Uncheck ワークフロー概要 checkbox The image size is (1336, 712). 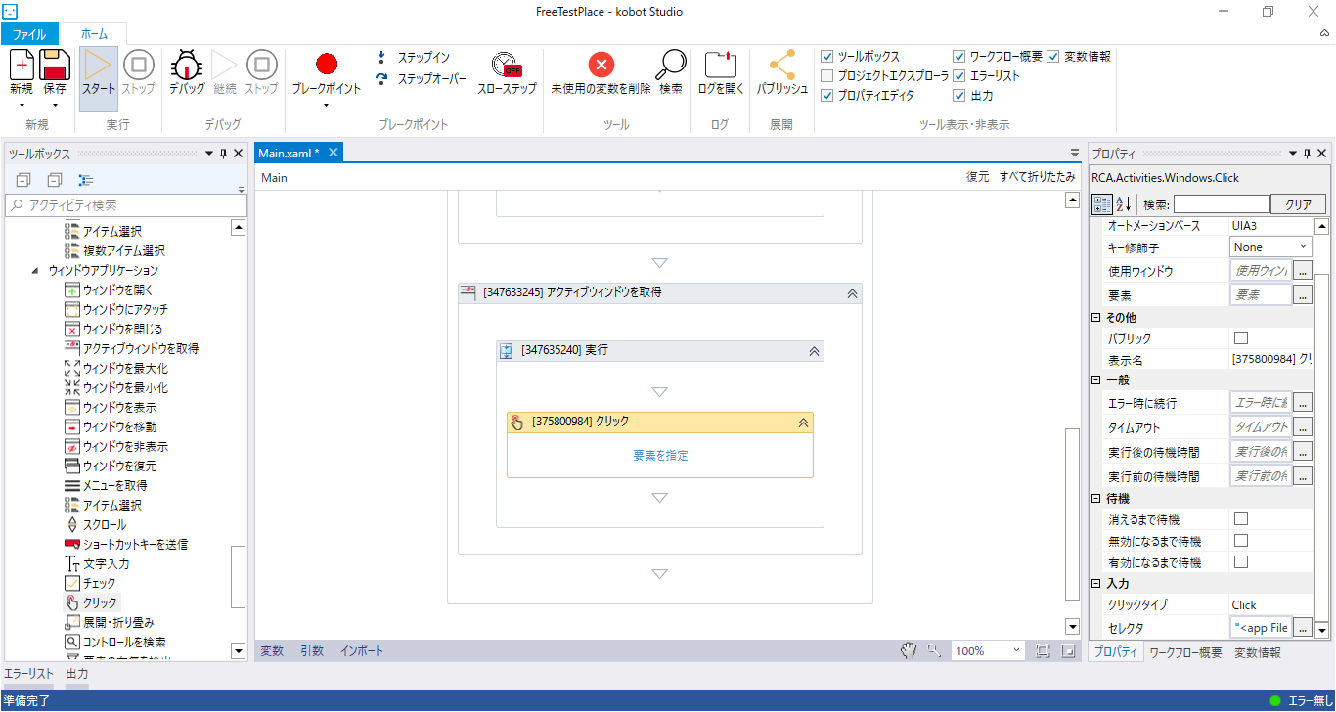pos(959,56)
